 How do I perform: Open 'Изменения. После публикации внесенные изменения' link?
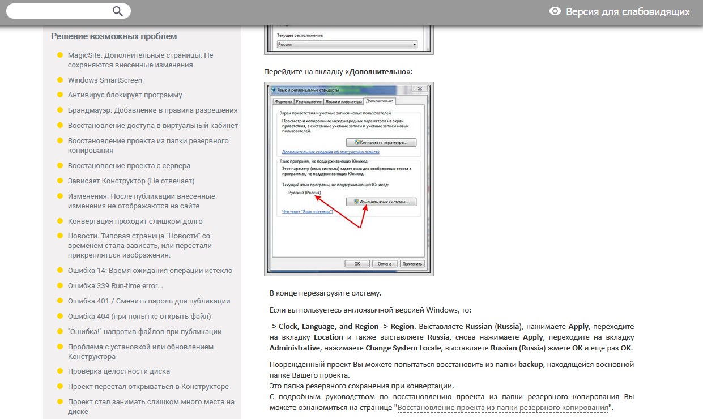coord(142,201)
